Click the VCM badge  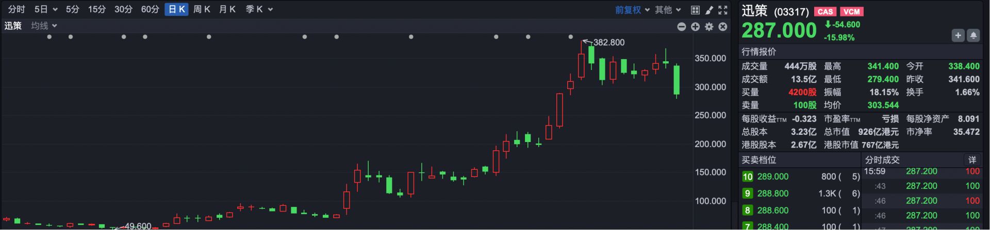pyautogui.click(x=851, y=11)
